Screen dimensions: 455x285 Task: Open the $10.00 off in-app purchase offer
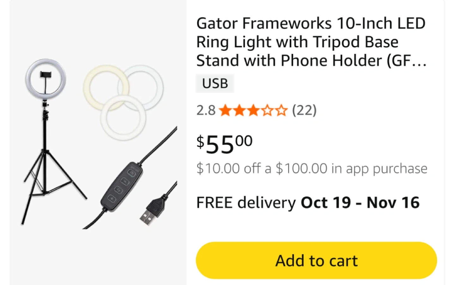click(312, 169)
